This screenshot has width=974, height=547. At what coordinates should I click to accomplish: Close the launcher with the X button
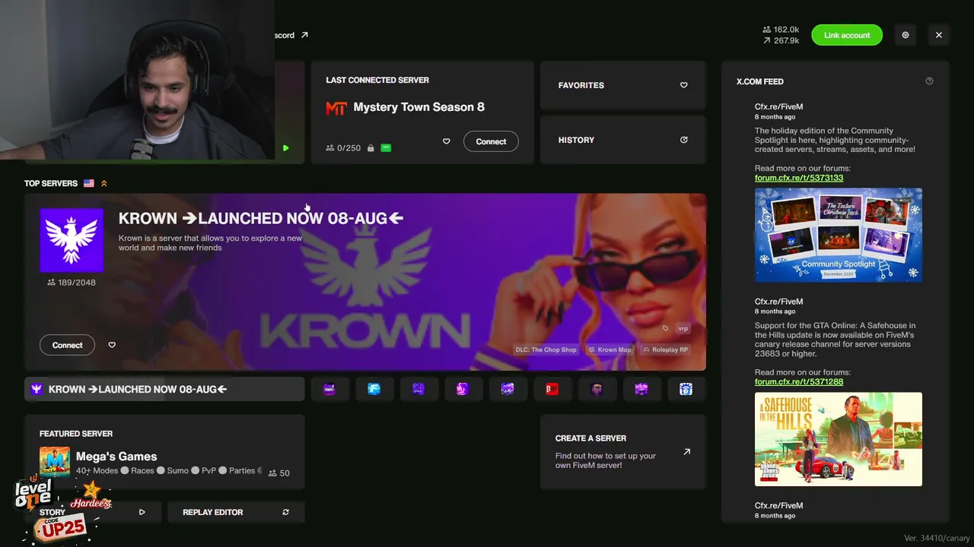click(x=939, y=35)
